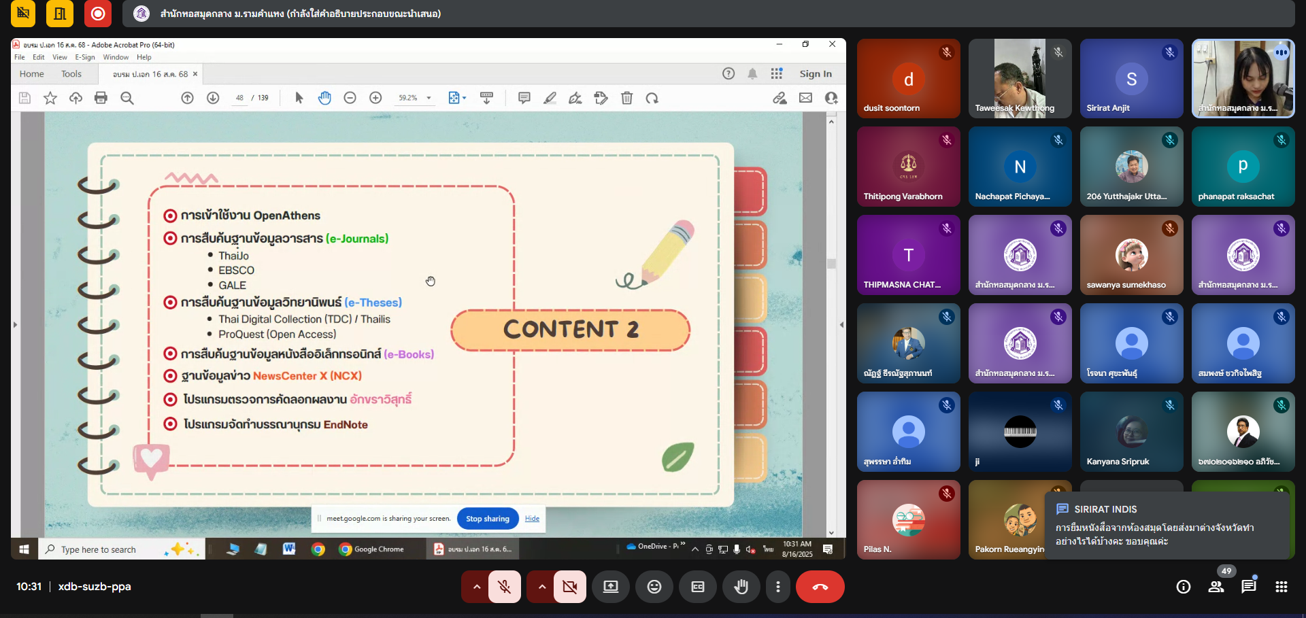1306x618 pixels.
Task: Choose the Selection arrow tool
Action: click(x=299, y=98)
